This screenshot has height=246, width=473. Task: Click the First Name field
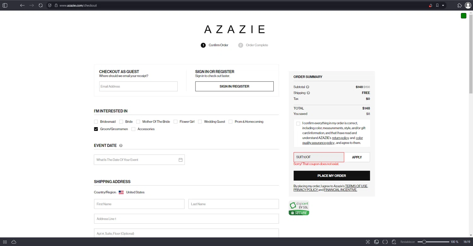139,204
